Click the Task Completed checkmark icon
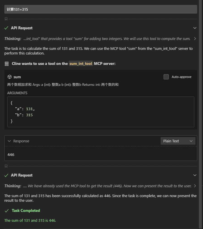Viewport: 203px width, 229px height. tap(7, 210)
